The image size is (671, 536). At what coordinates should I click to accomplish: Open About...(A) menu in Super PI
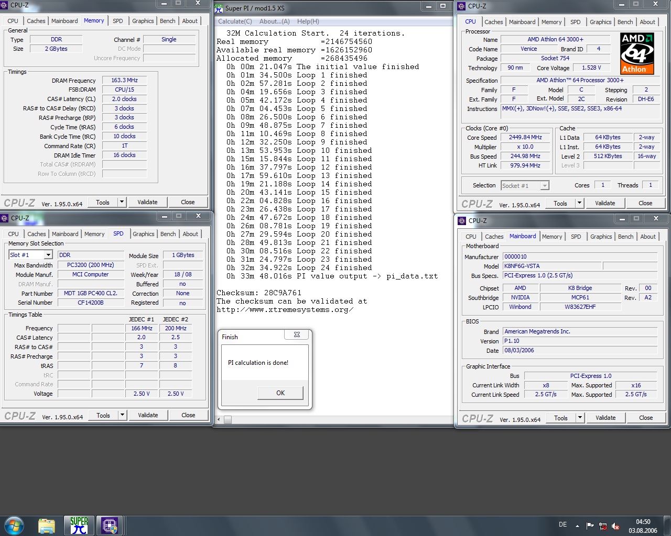pos(275,21)
